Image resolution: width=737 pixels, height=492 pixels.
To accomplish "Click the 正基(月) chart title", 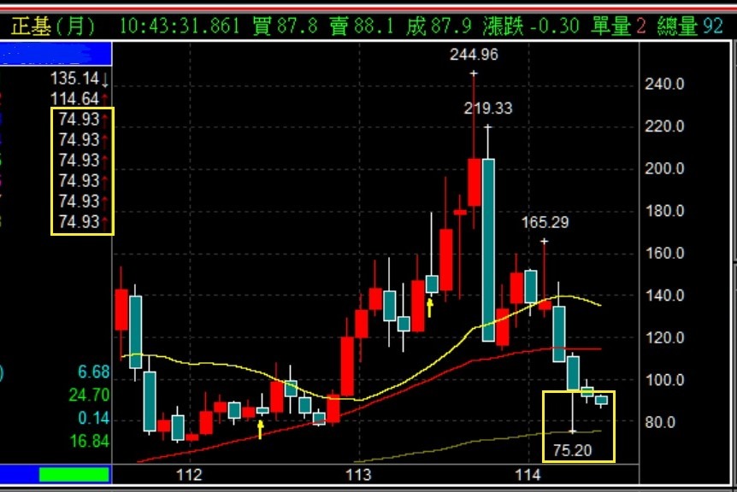I will coord(53,26).
